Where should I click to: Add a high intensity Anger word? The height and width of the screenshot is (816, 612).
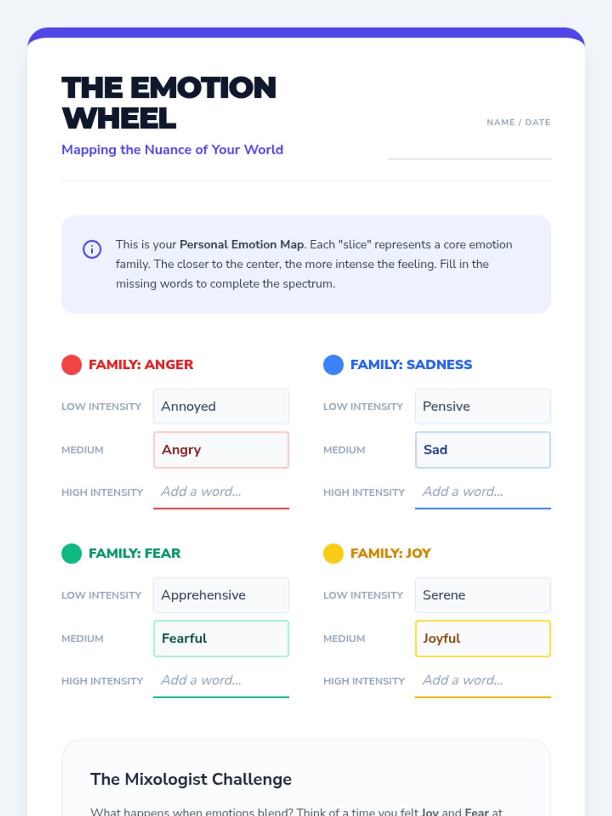pos(221,492)
